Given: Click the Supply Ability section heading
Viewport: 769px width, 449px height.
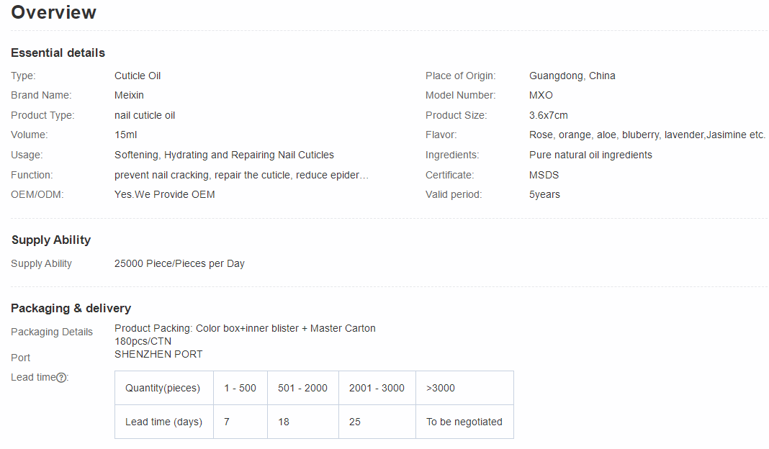Looking at the screenshot, I should point(51,240).
